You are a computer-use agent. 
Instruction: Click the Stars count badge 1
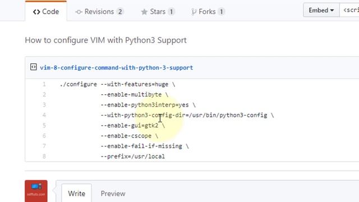[x=171, y=12]
